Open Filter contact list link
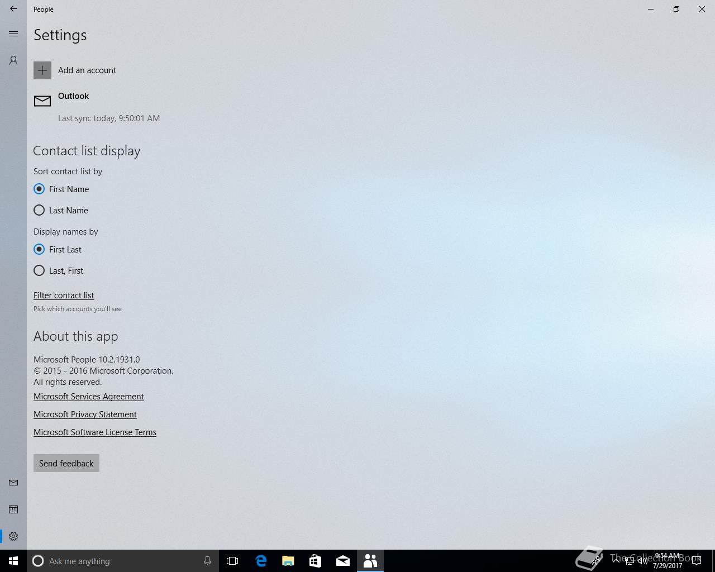The image size is (715, 572). pos(64,295)
